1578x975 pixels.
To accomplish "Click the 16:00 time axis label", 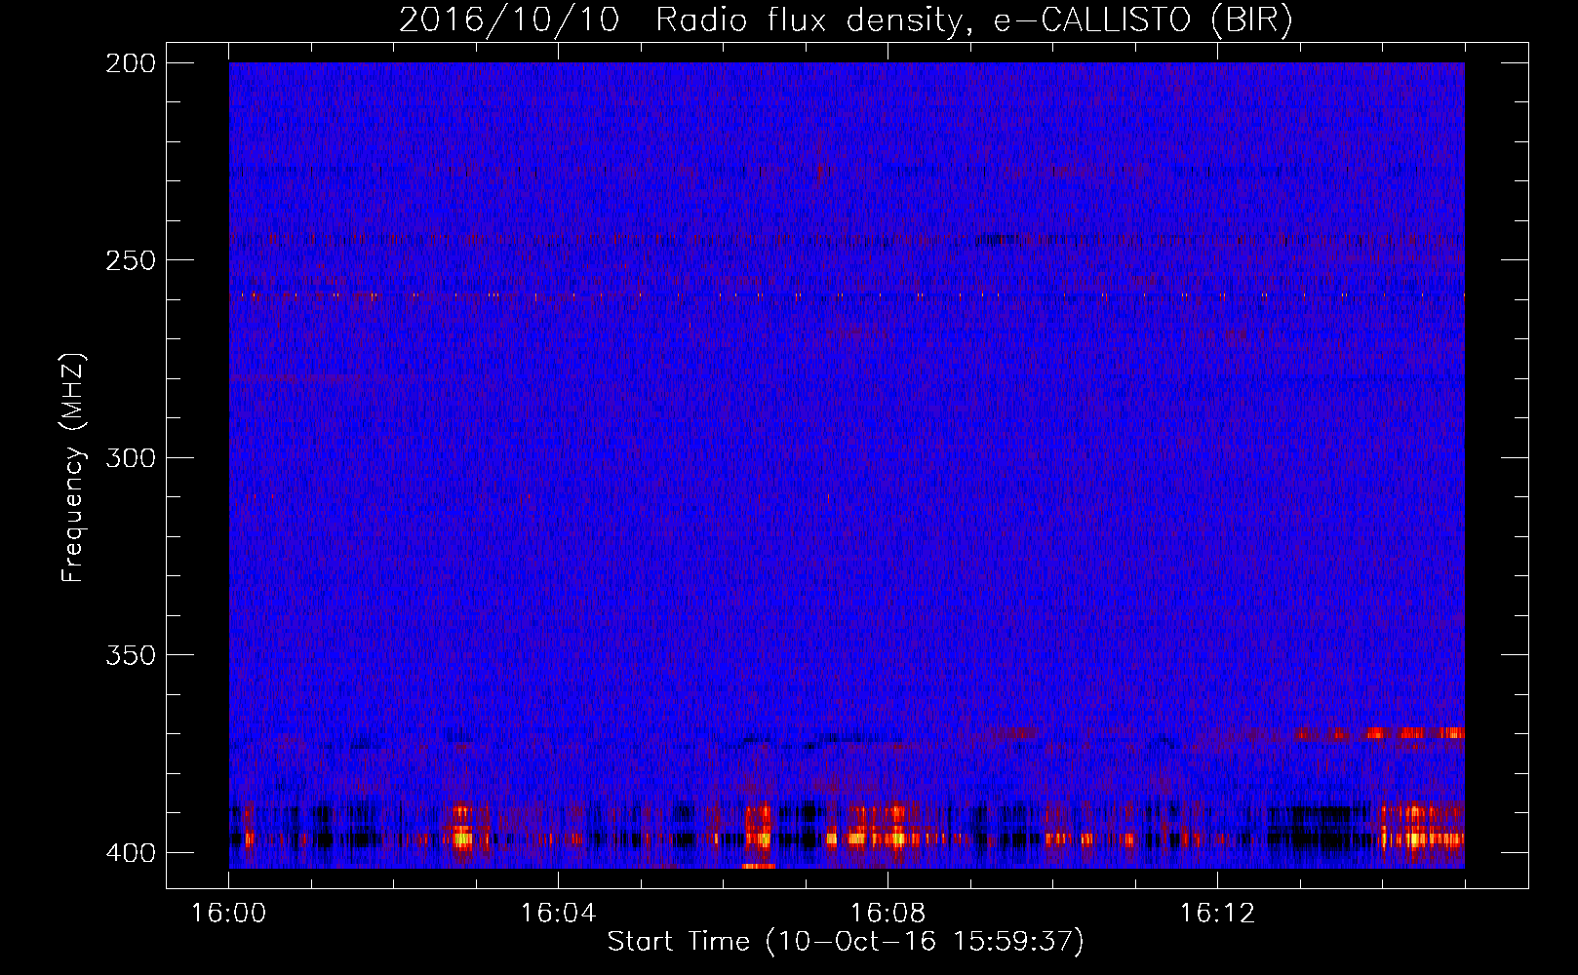I will (228, 914).
